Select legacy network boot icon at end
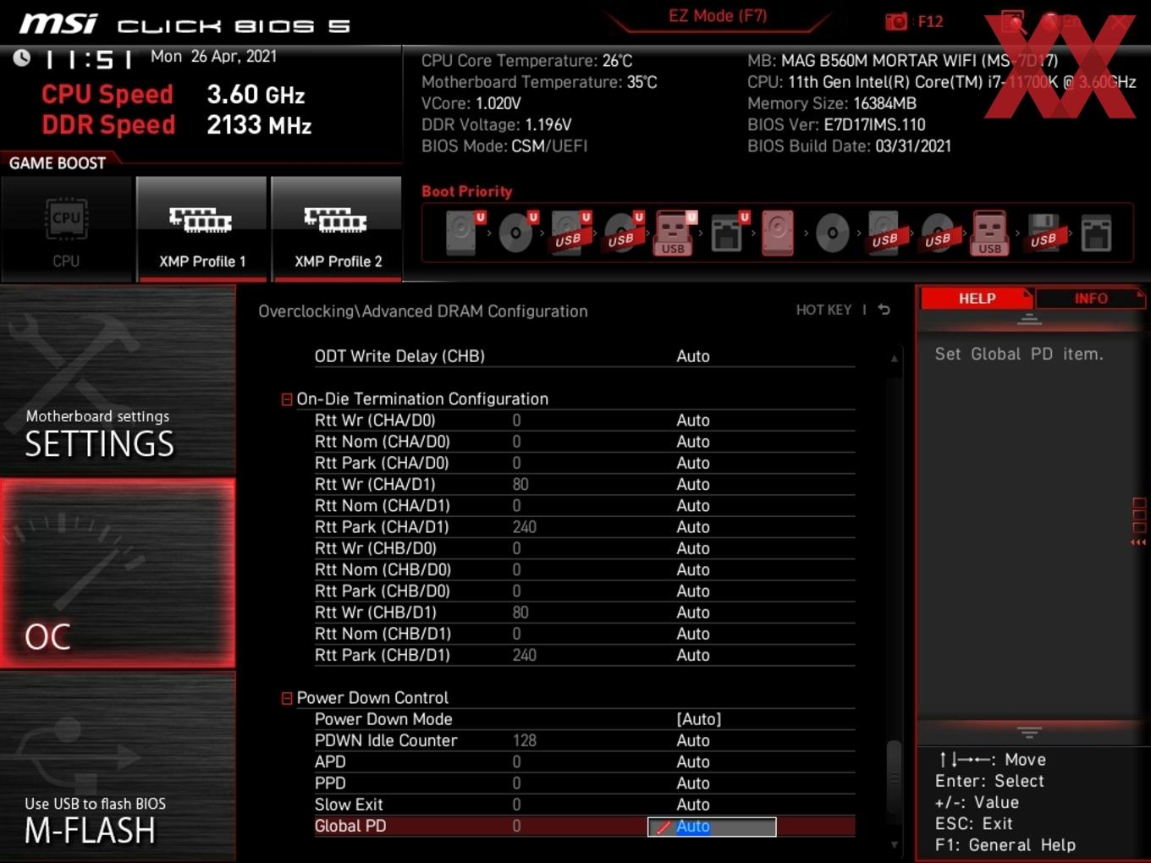 point(1095,233)
